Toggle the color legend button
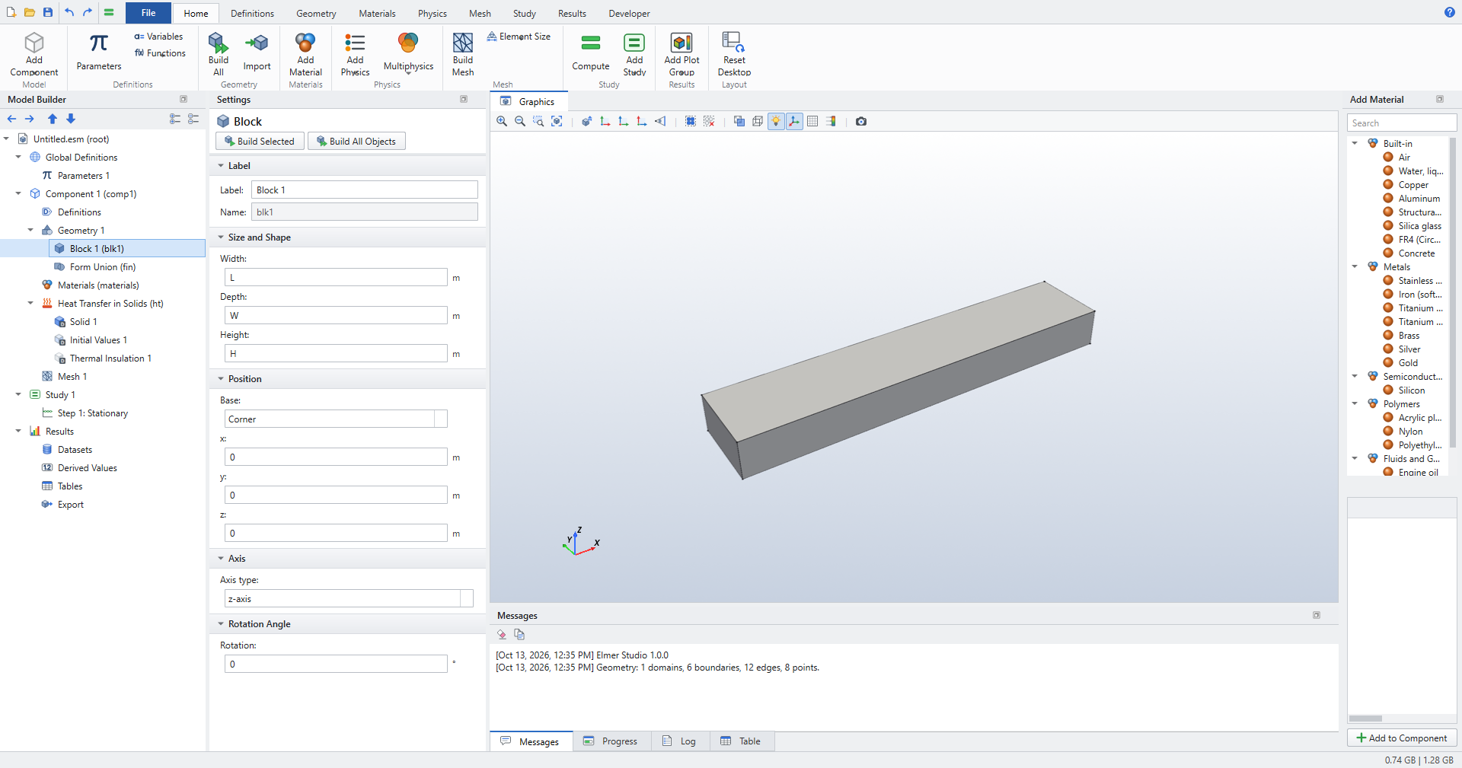 [x=831, y=121]
